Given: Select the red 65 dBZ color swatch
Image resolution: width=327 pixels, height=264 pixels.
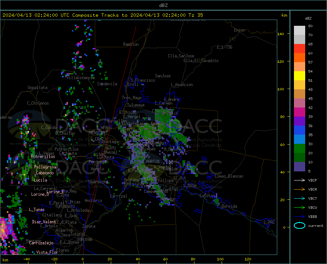Looking at the screenshot, I should [299, 49].
